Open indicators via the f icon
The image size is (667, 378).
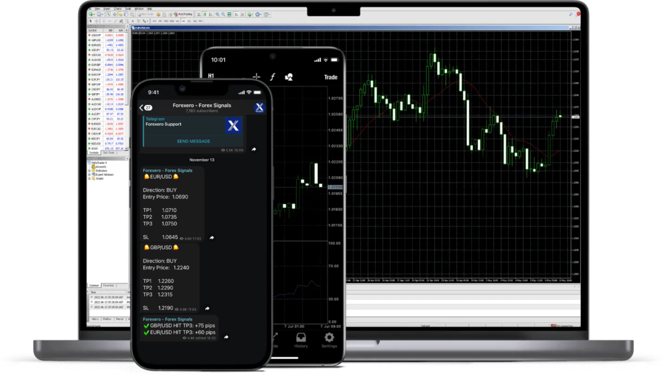pyautogui.click(x=273, y=77)
